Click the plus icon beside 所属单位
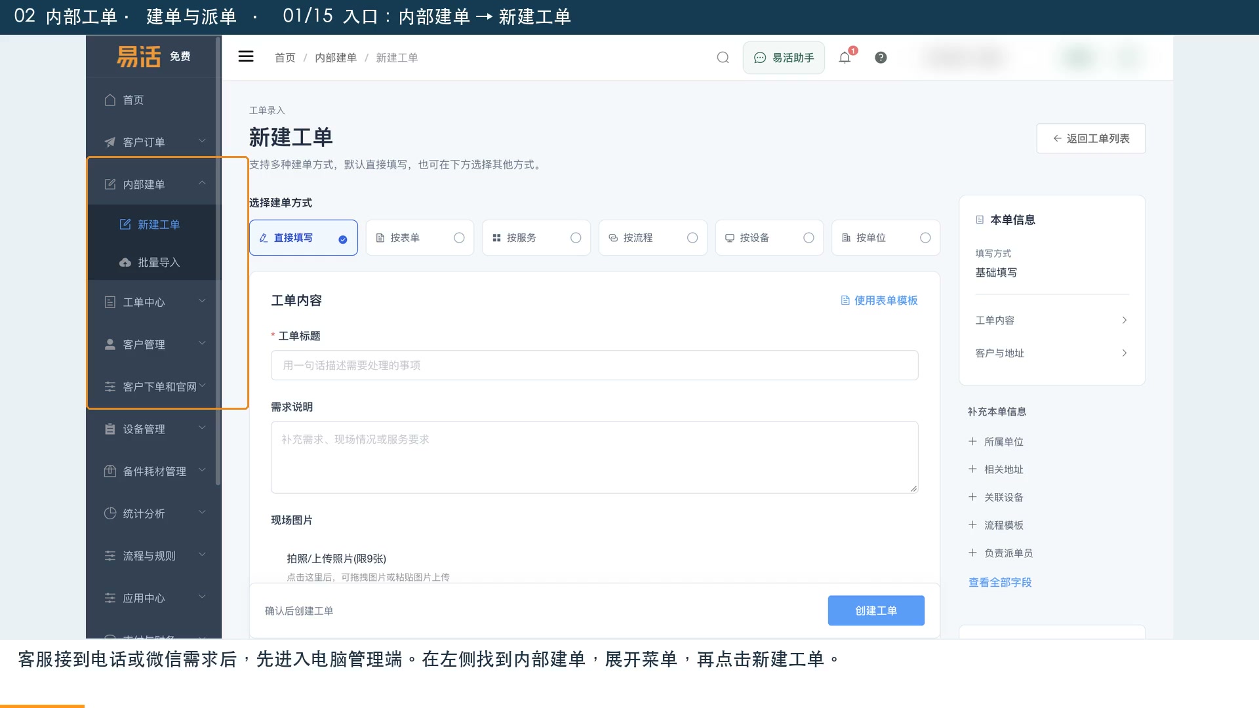 [972, 442]
